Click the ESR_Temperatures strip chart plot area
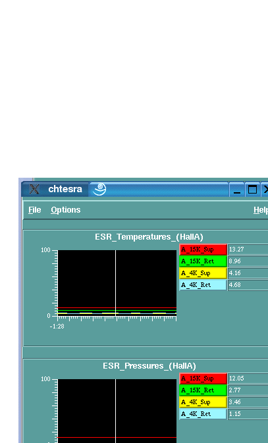 click(x=117, y=283)
